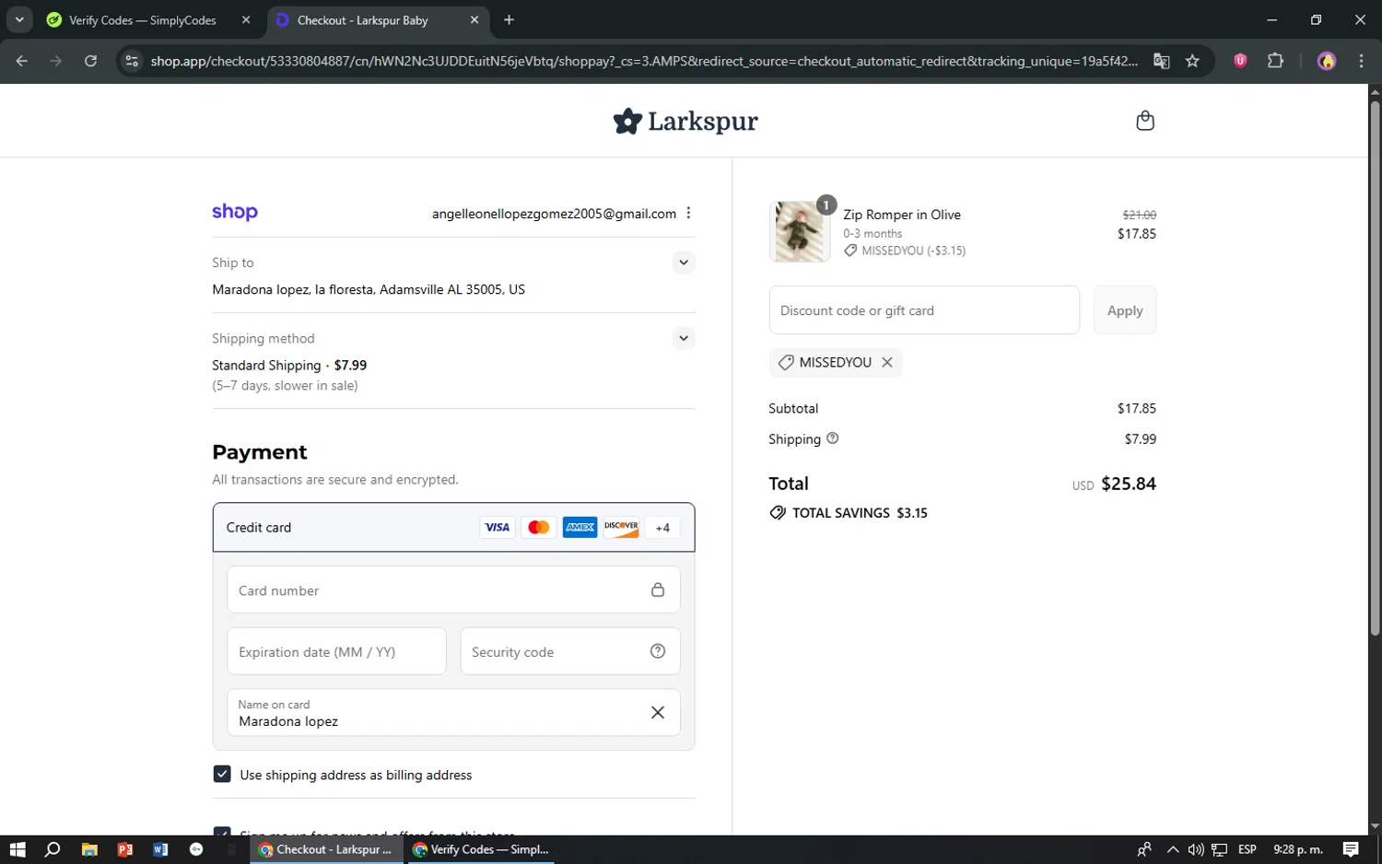Image resolution: width=1382 pixels, height=864 pixels.
Task: Click the Zip Romper product thumbnail
Action: point(799,231)
